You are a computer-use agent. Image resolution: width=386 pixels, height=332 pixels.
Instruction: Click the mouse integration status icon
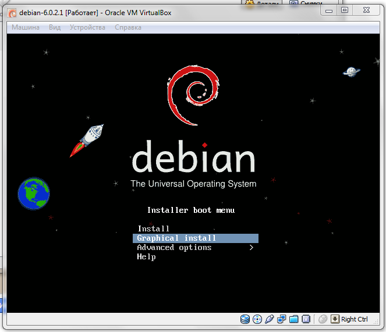[x=323, y=319]
